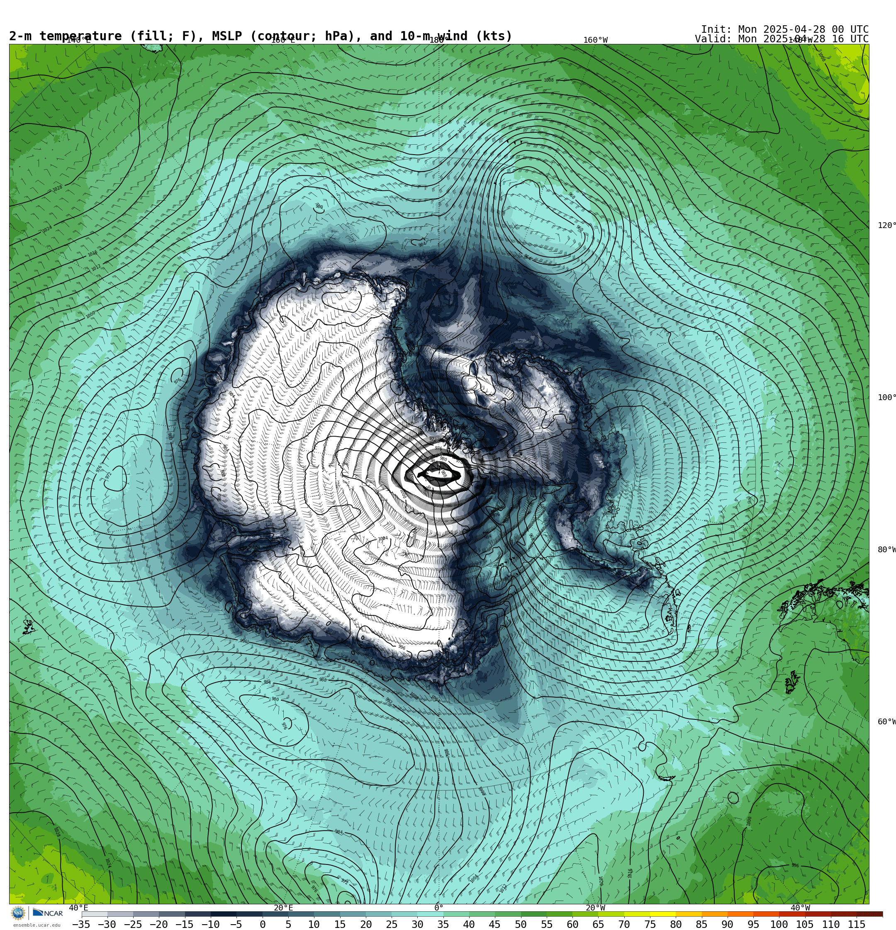This screenshot has height=930, width=896.
Task: Click the dark red colorbar swatch at 110
Action: (844, 914)
